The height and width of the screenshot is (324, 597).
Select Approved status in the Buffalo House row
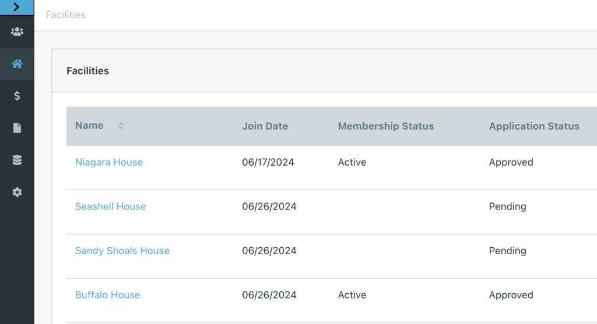click(x=511, y=295)
